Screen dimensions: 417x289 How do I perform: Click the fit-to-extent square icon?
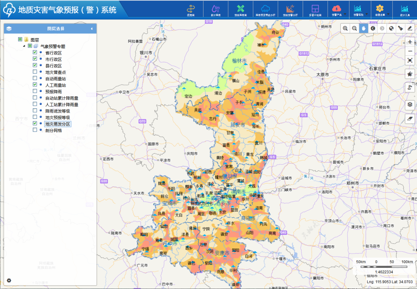click(x=410, y=60)
